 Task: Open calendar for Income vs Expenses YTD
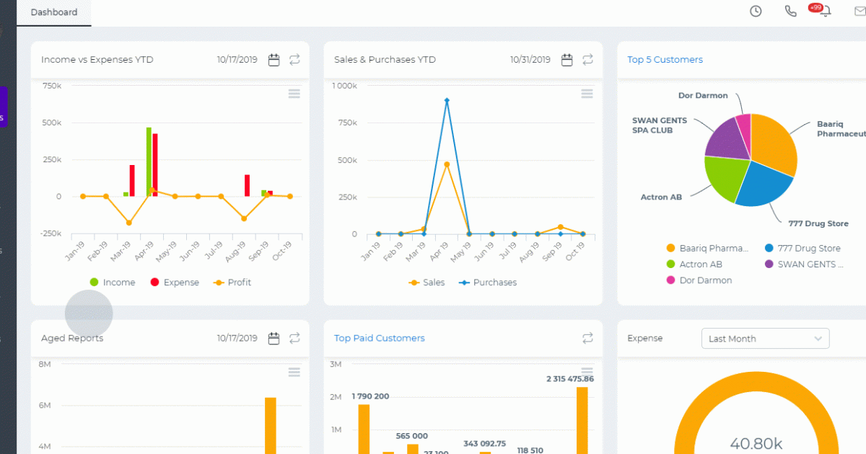pos(274,60)
